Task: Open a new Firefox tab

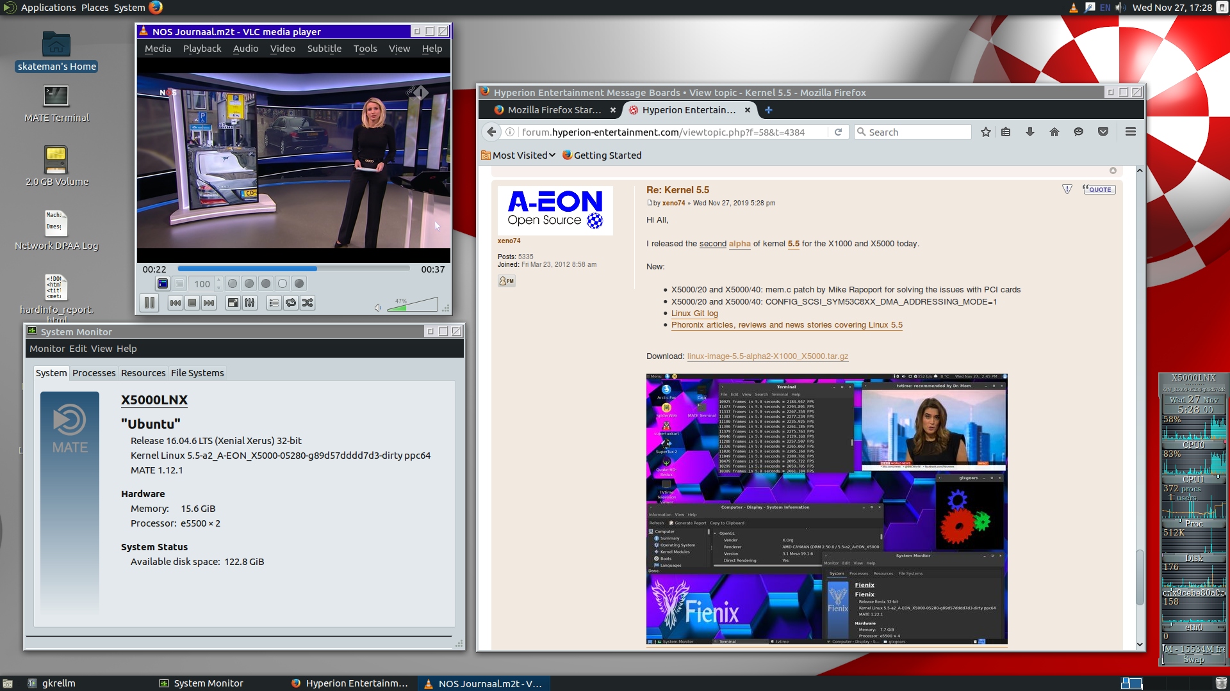Action: pos(769,110)
